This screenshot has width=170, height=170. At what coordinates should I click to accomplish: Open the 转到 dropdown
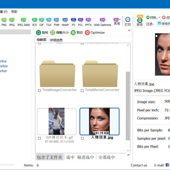[153, 18]
